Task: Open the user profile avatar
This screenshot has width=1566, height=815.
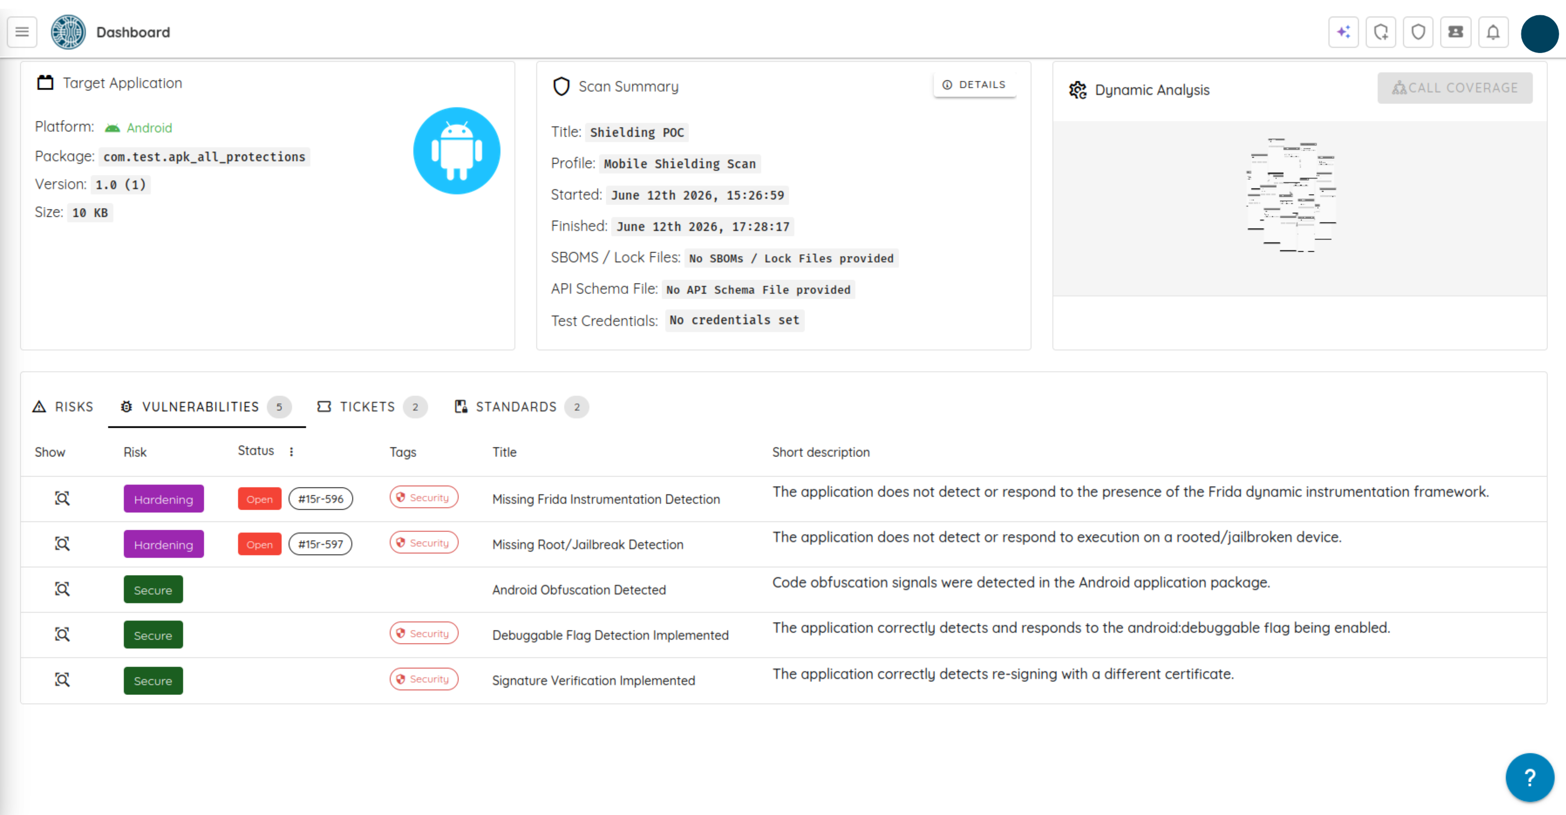Action: (x=1539, y=33)
